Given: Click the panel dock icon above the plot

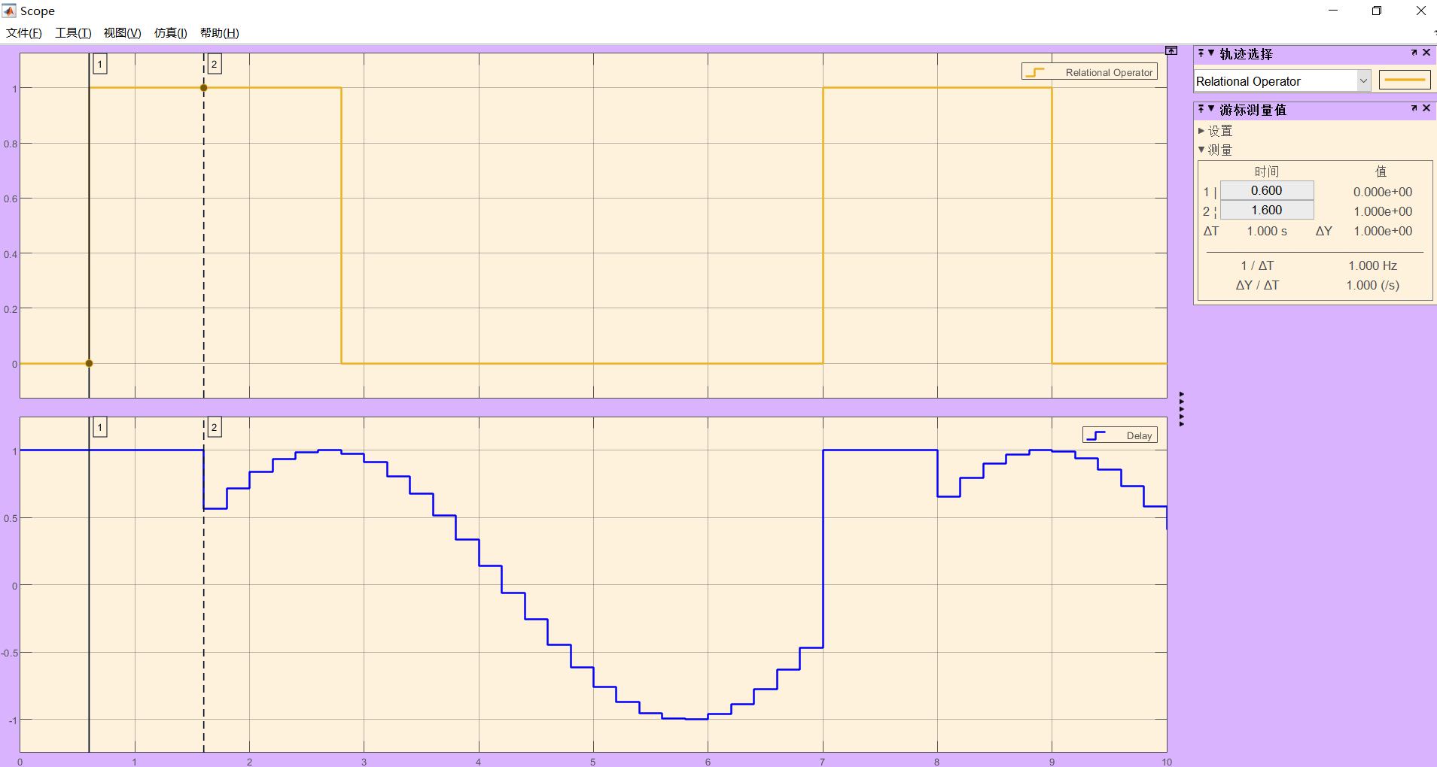Looking at the screenshot, I should click(1171, 50).
